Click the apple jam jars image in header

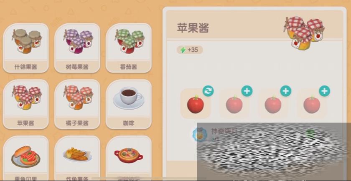[304, 33]
